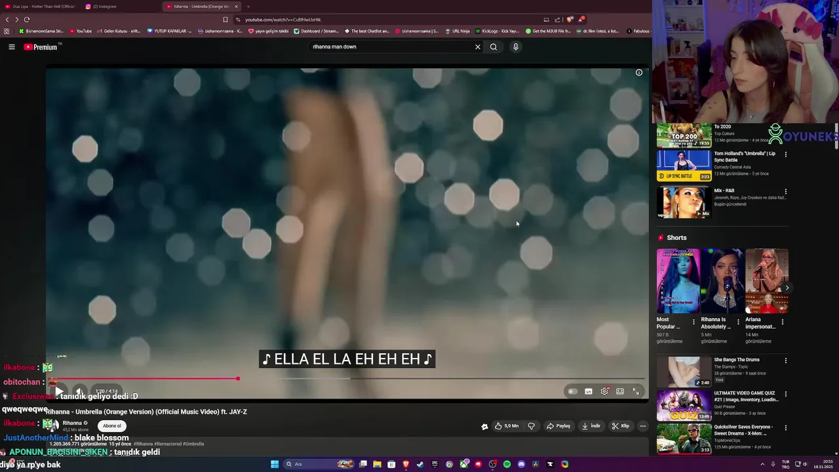Show next Shorts with the right chevron
Viewport: 839px width, 472px height.
787,288
